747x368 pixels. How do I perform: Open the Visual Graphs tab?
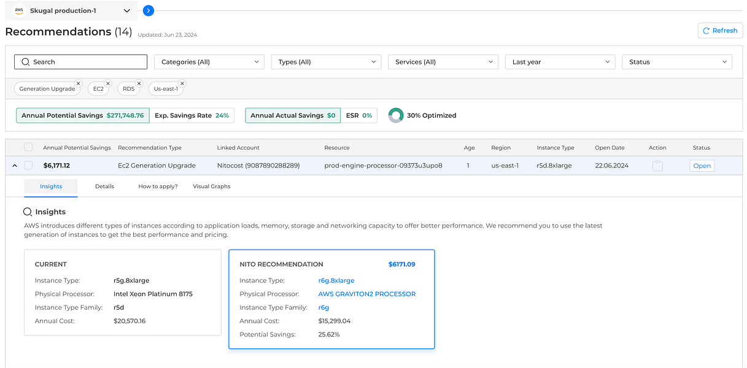click(x=211, y=186)
